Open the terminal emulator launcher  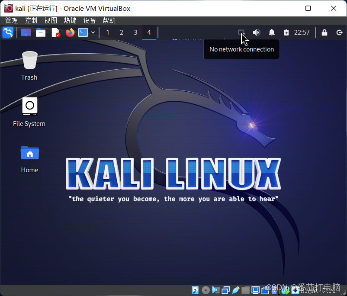(83, 32)
